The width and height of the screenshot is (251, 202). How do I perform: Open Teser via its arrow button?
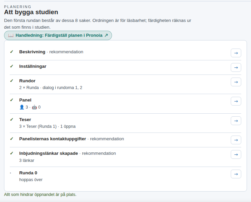click(236, 121)
